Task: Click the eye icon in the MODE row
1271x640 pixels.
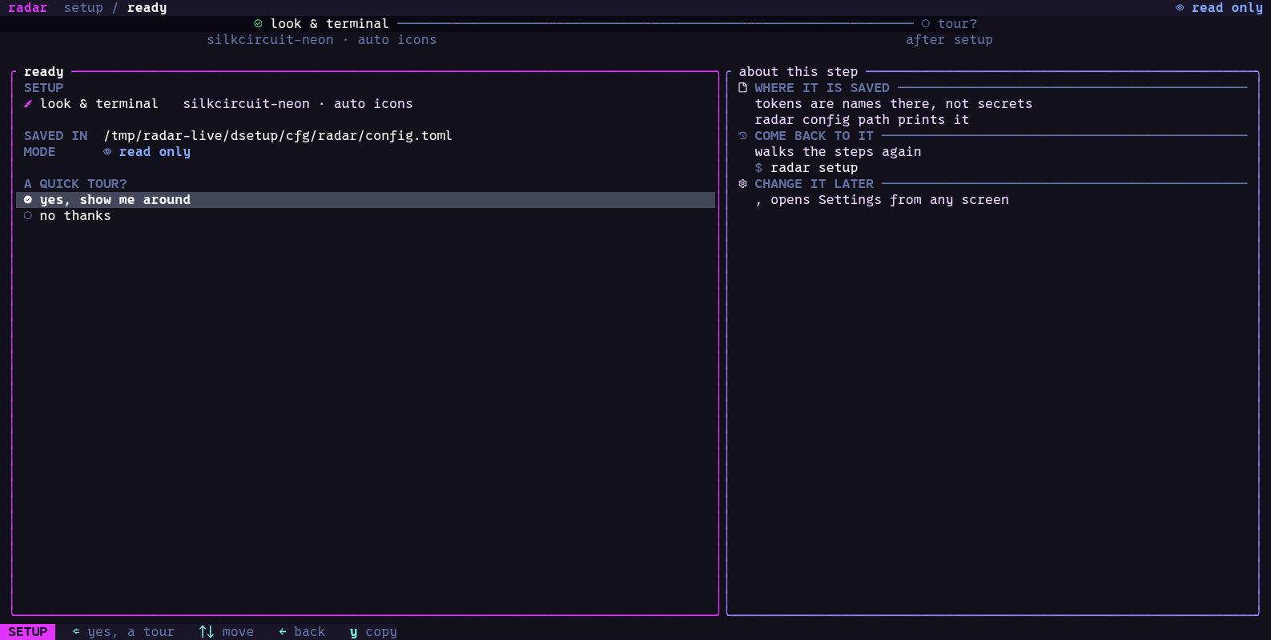Action: click(x=107, y=152)
